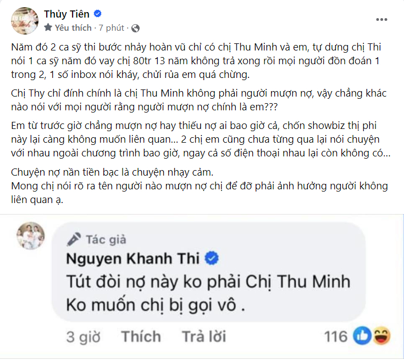Open the three-dots post options menu
This screenshot has height=360, width=404.
(x=381, y=19)
